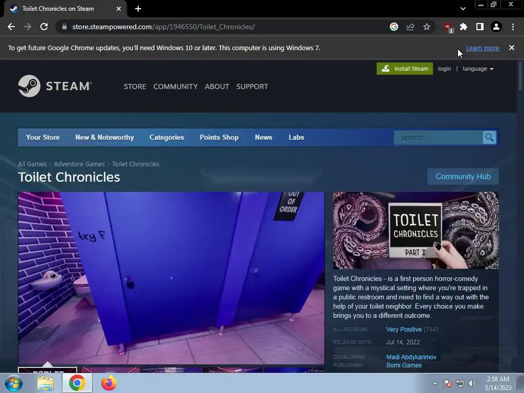
Task: Click the page vertical scrollbar
Action: (x=520, y=76)
